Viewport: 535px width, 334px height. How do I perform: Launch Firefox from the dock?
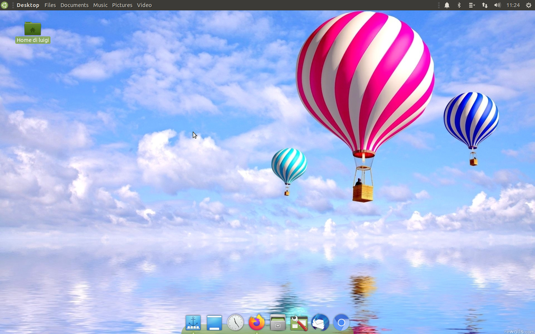tap(257, 323)
